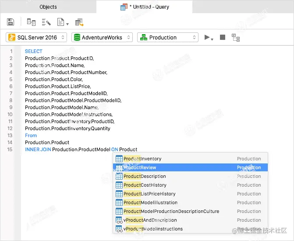Click Production.Product.ProductModelID on line 7

click(x=66, y=93)
